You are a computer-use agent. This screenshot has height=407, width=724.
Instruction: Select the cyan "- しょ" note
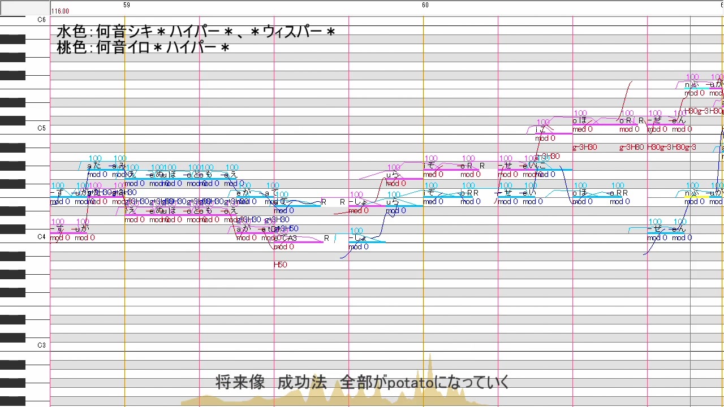(x=367, y=242)
